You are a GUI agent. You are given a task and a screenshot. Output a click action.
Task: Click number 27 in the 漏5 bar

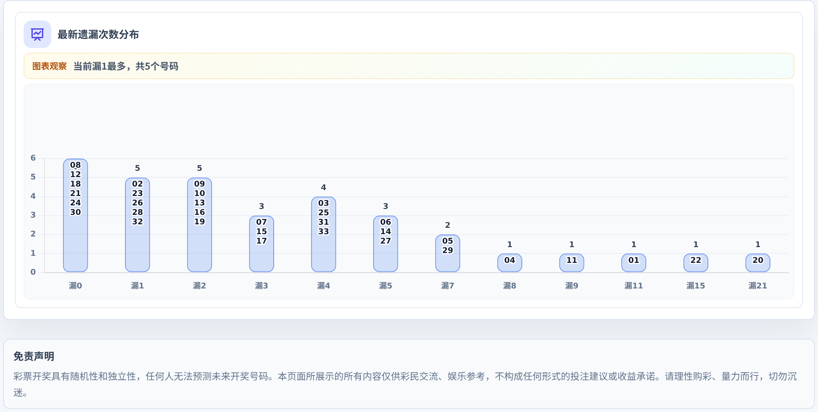coord(386,241)
